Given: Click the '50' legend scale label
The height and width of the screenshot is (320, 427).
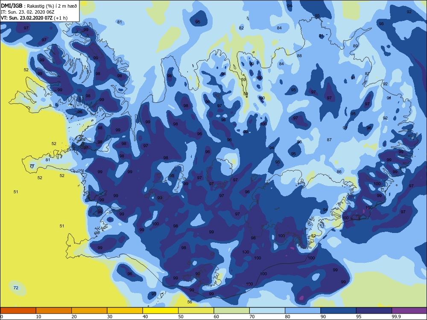Looking at the screenshot, I should click(x=181, y=317).
